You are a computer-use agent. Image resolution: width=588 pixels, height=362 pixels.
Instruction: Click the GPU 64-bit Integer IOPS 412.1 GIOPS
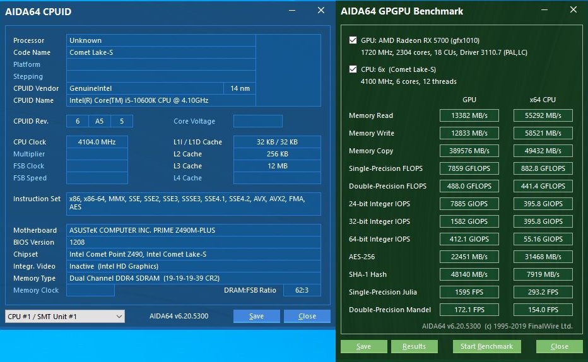click(469, 239)
